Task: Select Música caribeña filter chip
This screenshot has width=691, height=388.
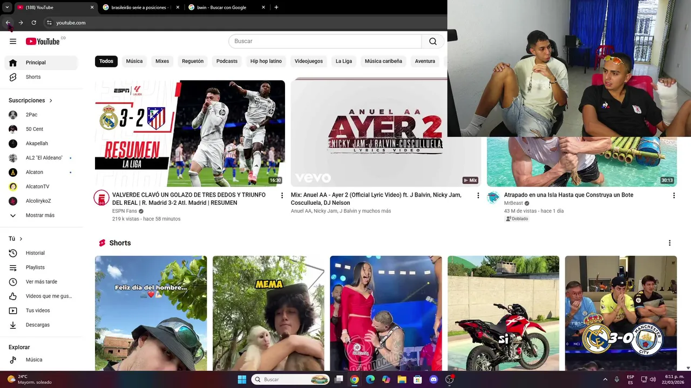Action: pos(383,61)
